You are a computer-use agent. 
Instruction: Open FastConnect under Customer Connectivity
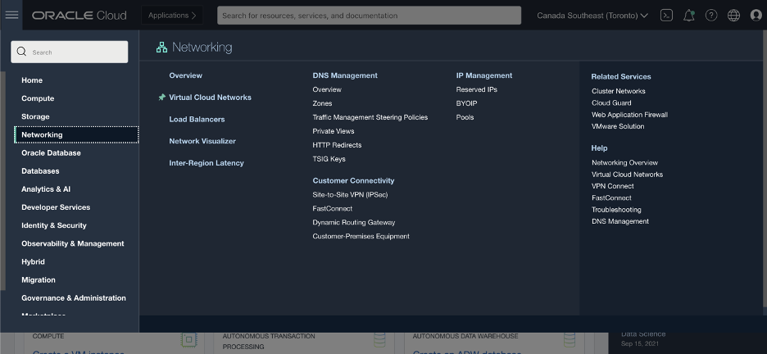tap(332, 208)
